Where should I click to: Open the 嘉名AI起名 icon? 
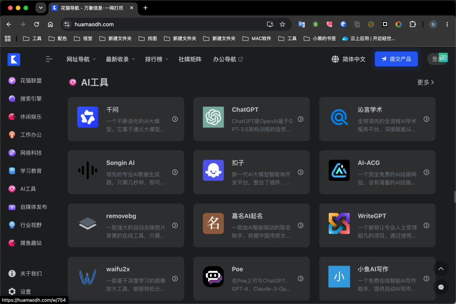(x=213, y=224)
